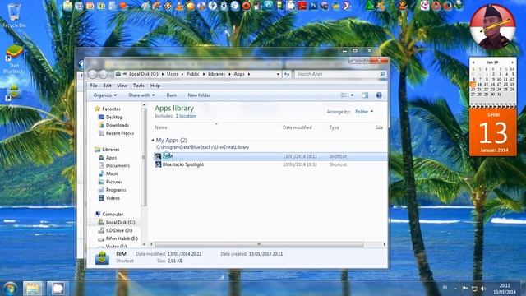
Task: Open Explorer Help question mark
Action: coord(379,95)
